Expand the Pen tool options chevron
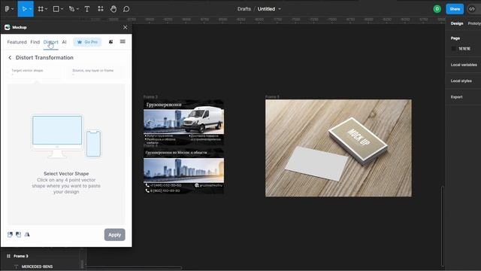 tap(77, 9)
